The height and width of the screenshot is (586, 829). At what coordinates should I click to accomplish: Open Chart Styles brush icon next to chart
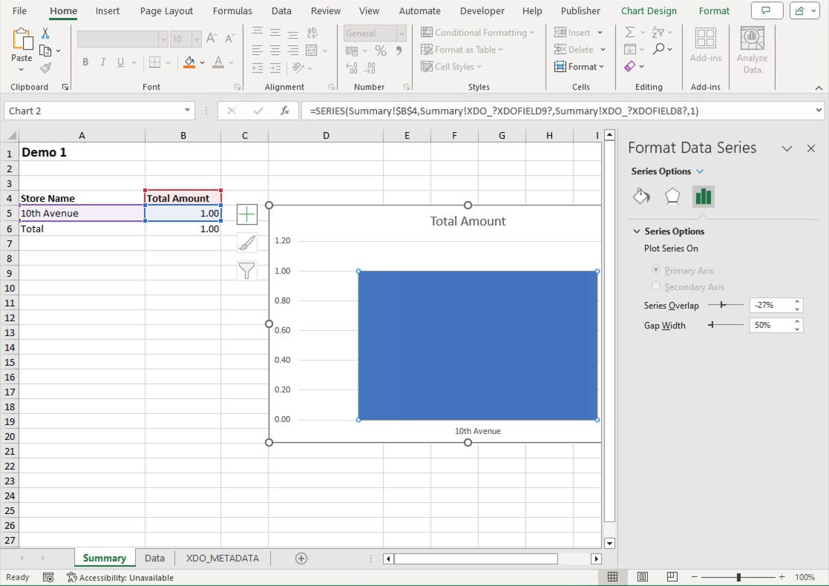(246, 242)
